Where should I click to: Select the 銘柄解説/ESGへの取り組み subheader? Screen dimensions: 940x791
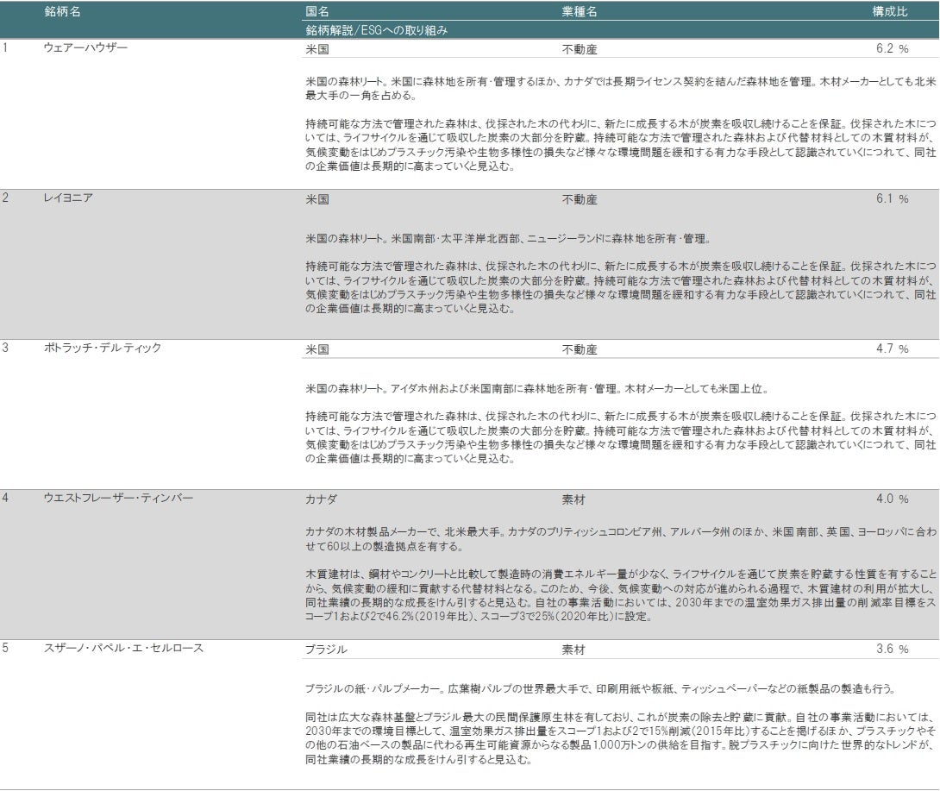pos(376,30)
